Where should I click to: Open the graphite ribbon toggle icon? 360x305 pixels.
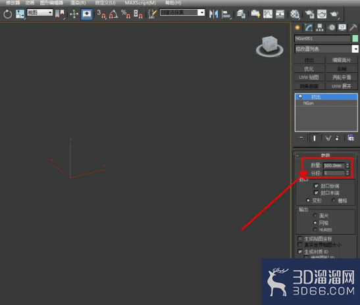tap(255, 14)
